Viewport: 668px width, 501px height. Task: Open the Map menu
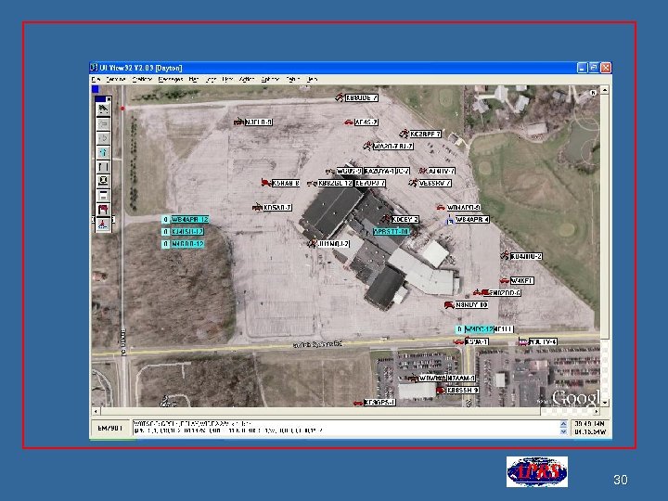(194, 79)
